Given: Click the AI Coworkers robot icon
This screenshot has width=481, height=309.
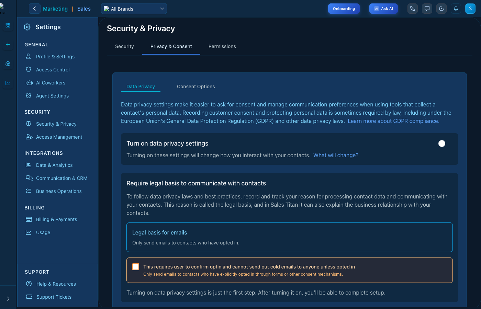Looking at the screenshot, I should tap(29, 83).
